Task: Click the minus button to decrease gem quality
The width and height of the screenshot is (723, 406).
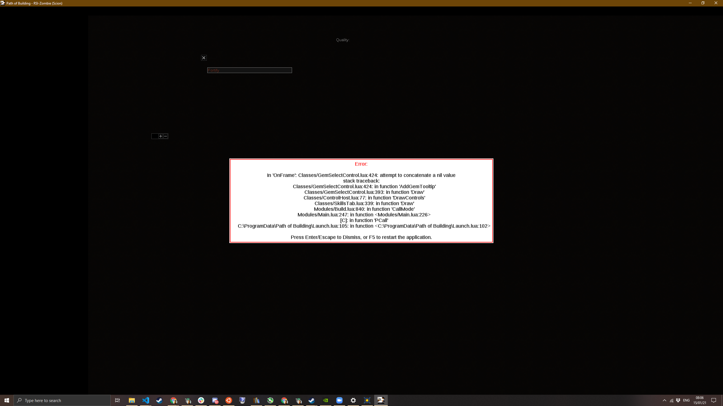Action: [x=165, y=136]
